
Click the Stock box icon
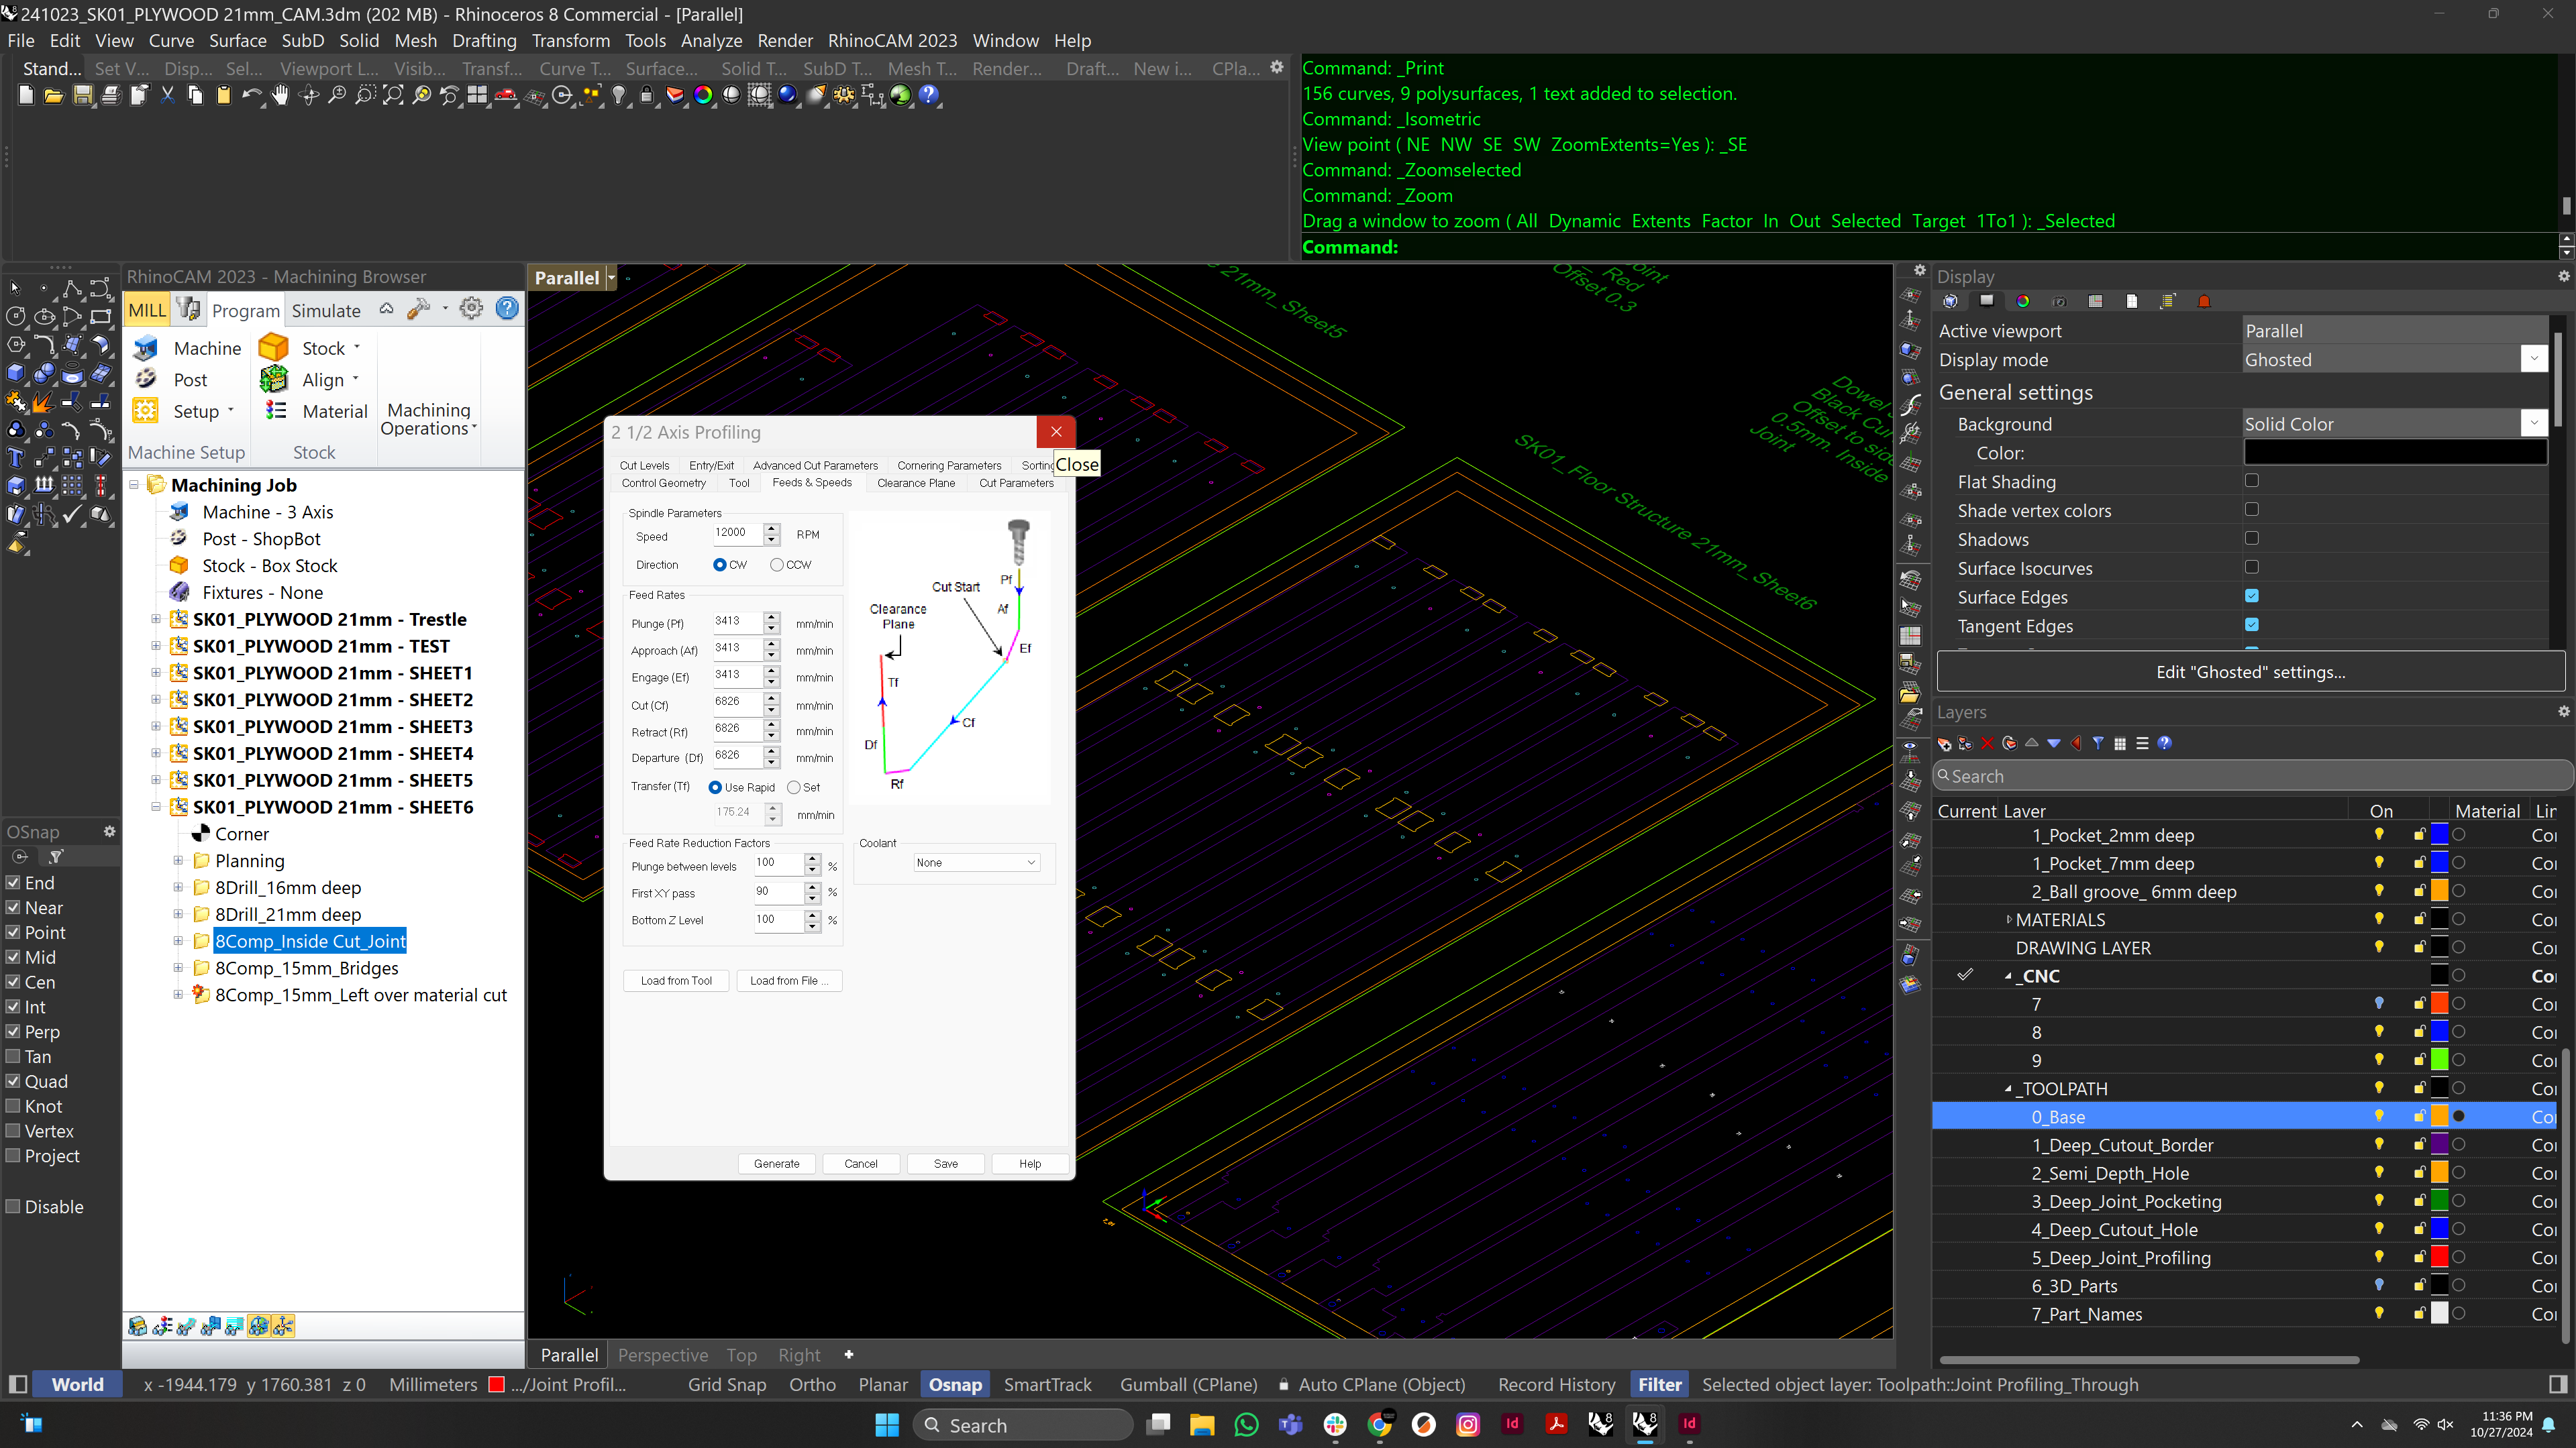pos(273,348)
